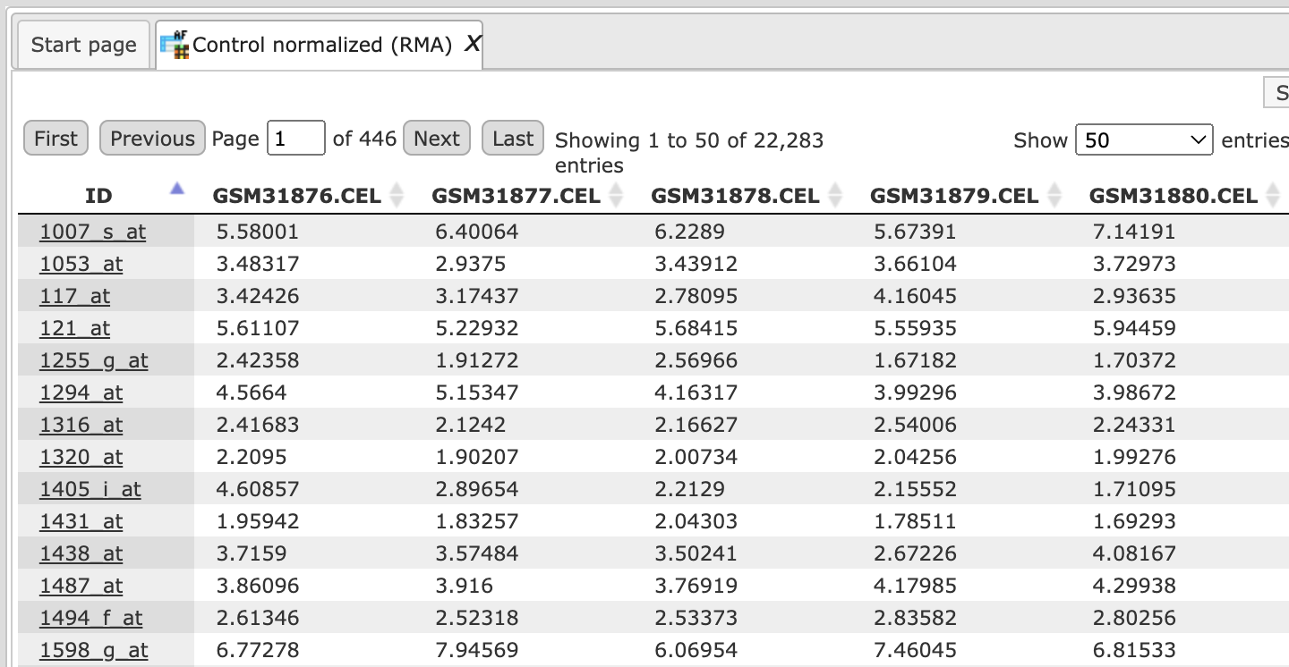
Task: Open the 1255_g_at probe link
Action: pyautogui.click(x=93, y=360)
